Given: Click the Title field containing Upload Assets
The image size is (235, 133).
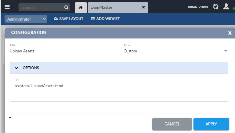Looking at the screenshot, I should tap(62, 51).
